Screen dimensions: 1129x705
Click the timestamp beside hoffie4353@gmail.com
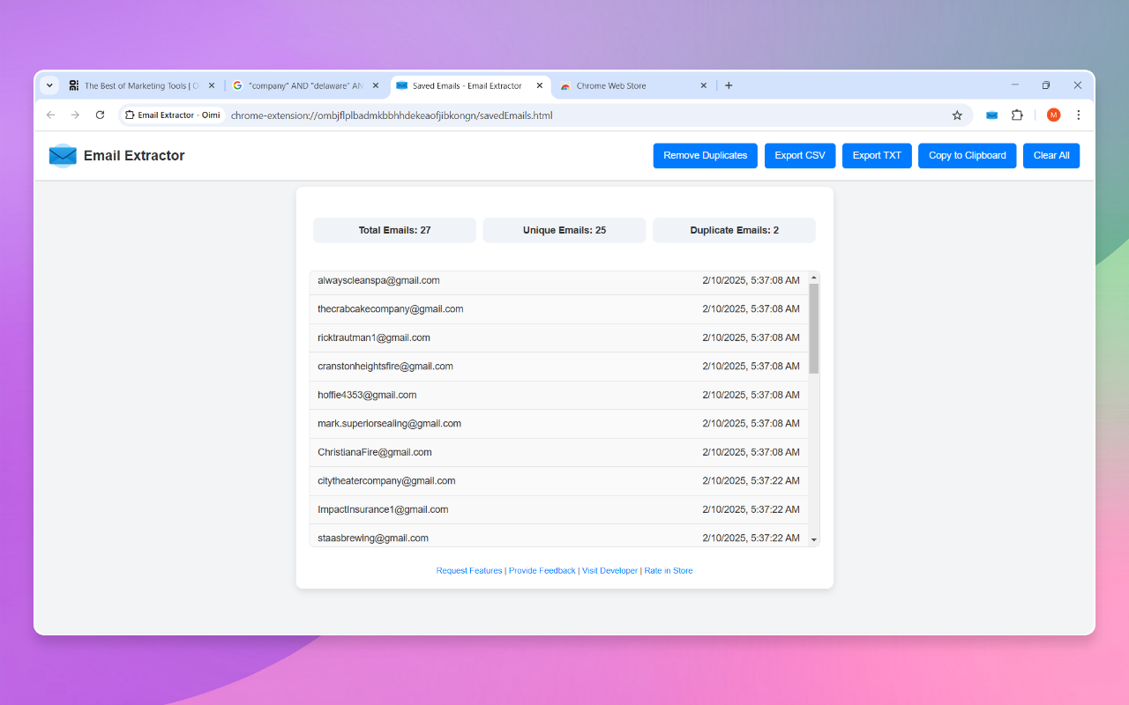(751, 396)
